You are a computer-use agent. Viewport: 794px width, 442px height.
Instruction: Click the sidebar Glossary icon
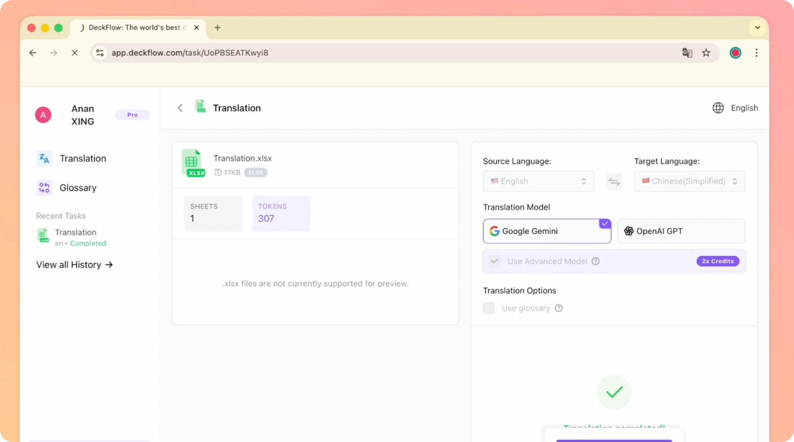pyautogui.click(x=44, y=188)
